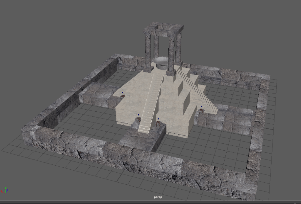Screen dimensions: 301x204
Task: Click the time slider below the viewport
Action: coord(150,203)
